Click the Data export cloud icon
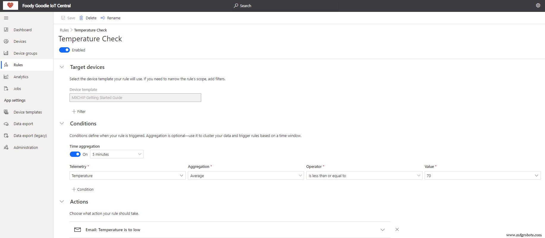 (x=6, y=124)
